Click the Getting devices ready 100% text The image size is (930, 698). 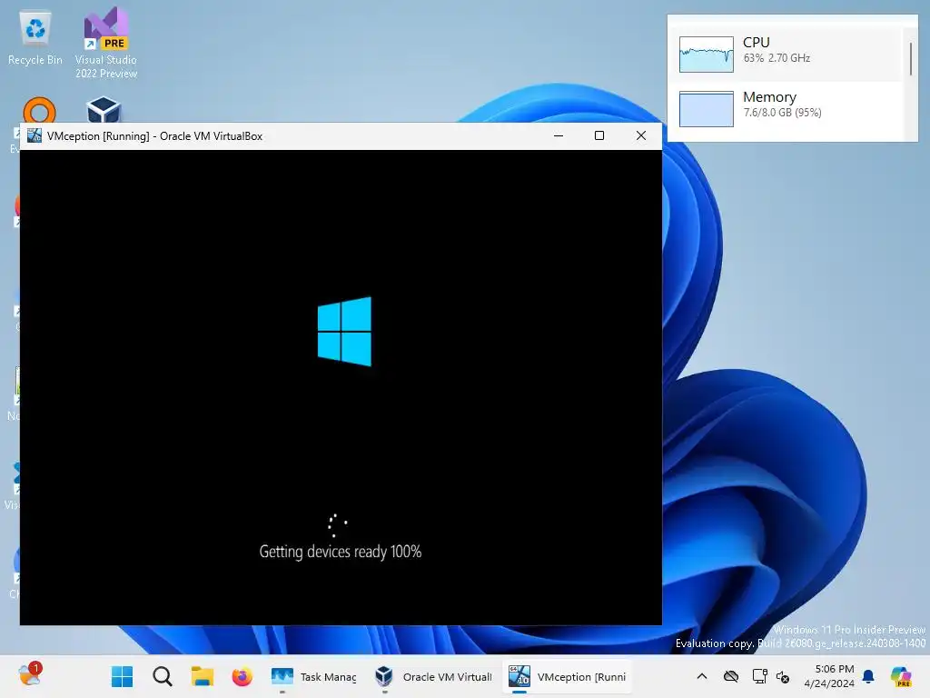[341, 552]
